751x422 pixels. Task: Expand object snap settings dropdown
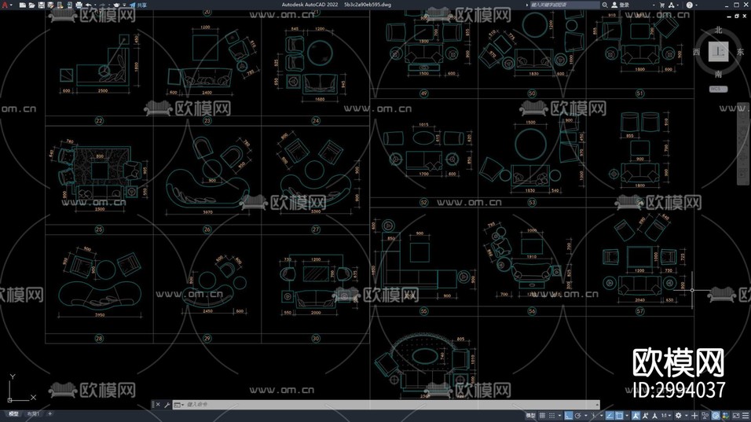tap(627, 415)
